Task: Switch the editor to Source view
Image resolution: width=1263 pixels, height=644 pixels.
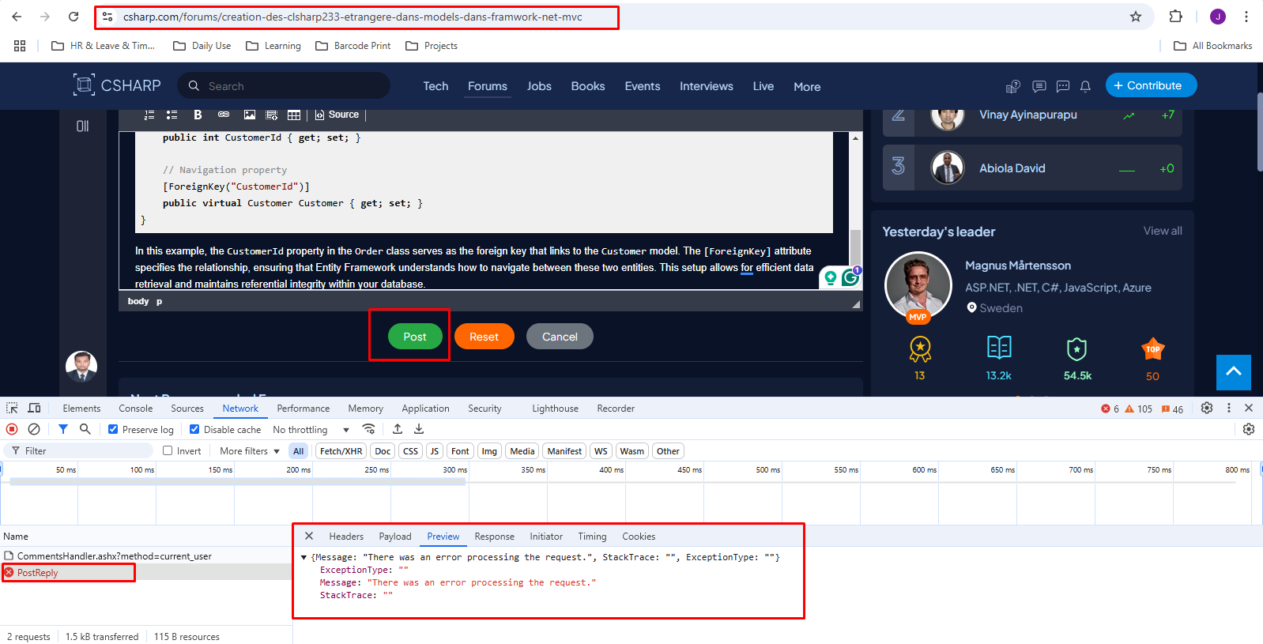Action: click(x=337, y=115)
